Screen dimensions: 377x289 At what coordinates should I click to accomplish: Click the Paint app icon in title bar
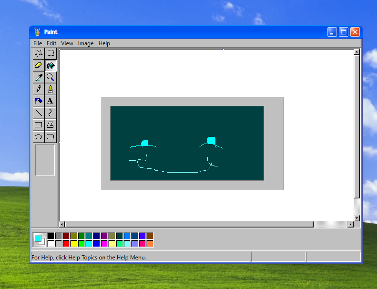37,32
